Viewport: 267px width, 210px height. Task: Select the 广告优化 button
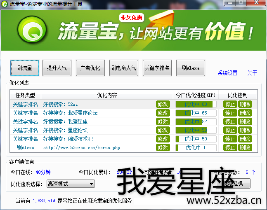pyautogui.click(x=90, y=68)
